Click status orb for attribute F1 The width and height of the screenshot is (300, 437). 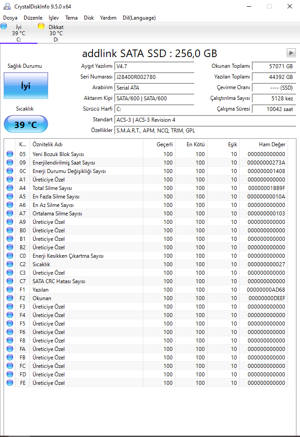coord(10,289)
